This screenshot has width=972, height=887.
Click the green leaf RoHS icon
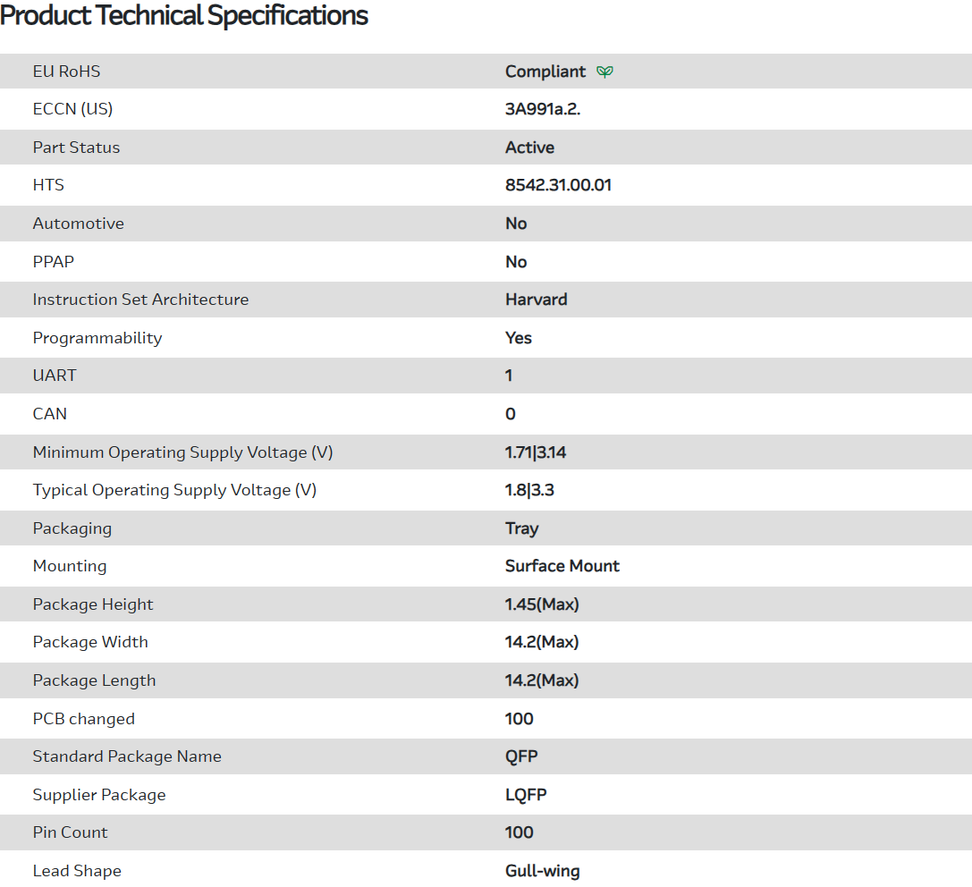tap(605, 72)
